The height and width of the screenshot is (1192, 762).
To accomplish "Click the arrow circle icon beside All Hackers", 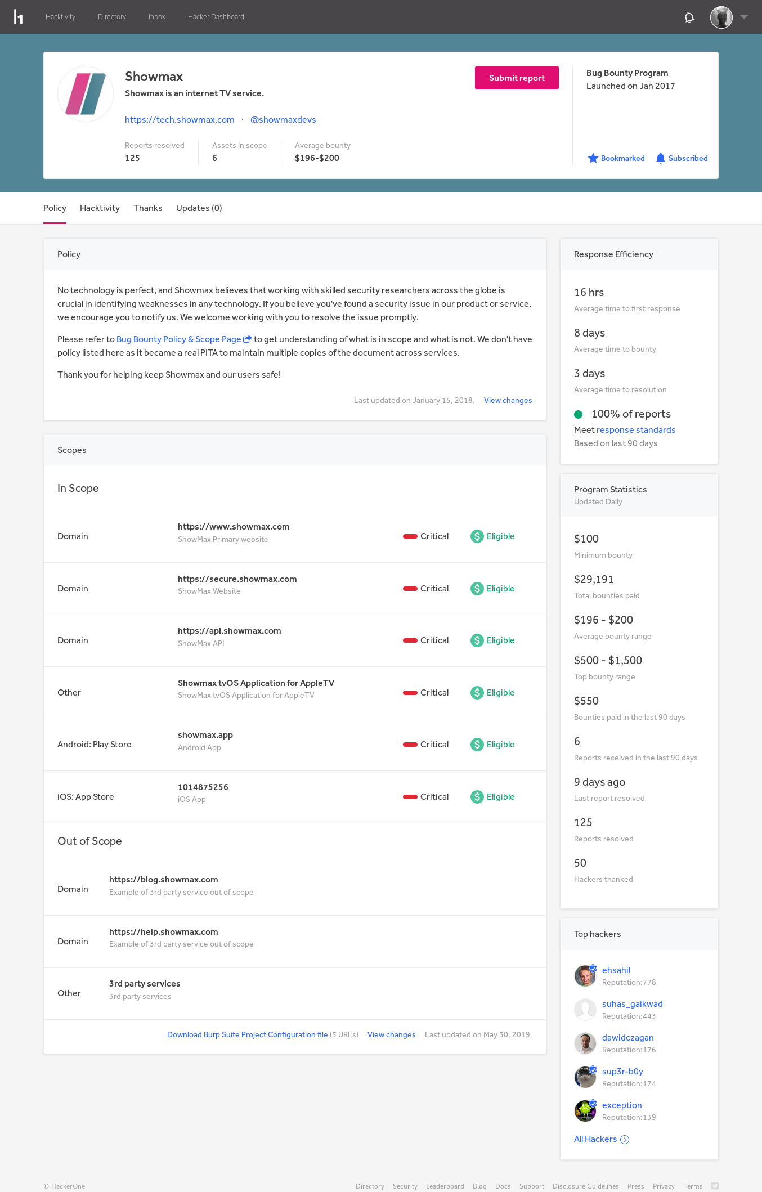I will pyautogui.click(x=625, y=1140).
